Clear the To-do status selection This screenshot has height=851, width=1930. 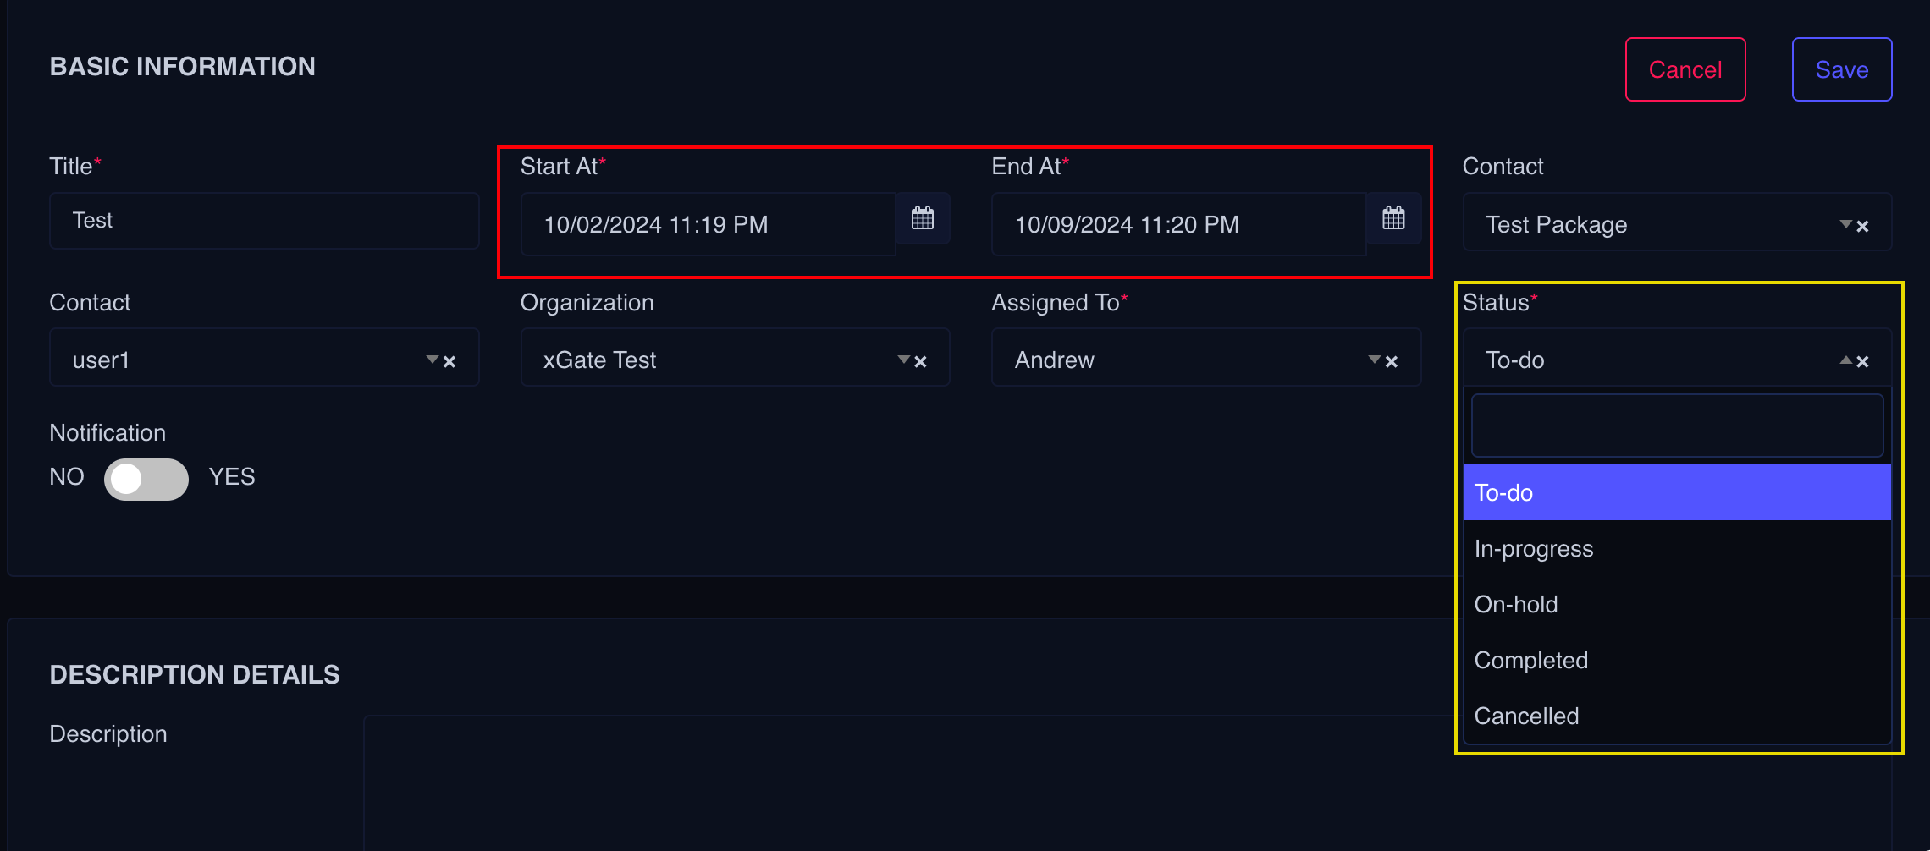1863,362
